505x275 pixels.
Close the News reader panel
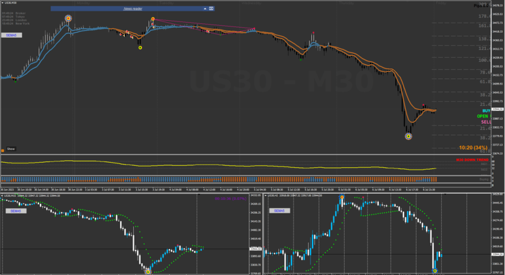[x=211, y=9]
